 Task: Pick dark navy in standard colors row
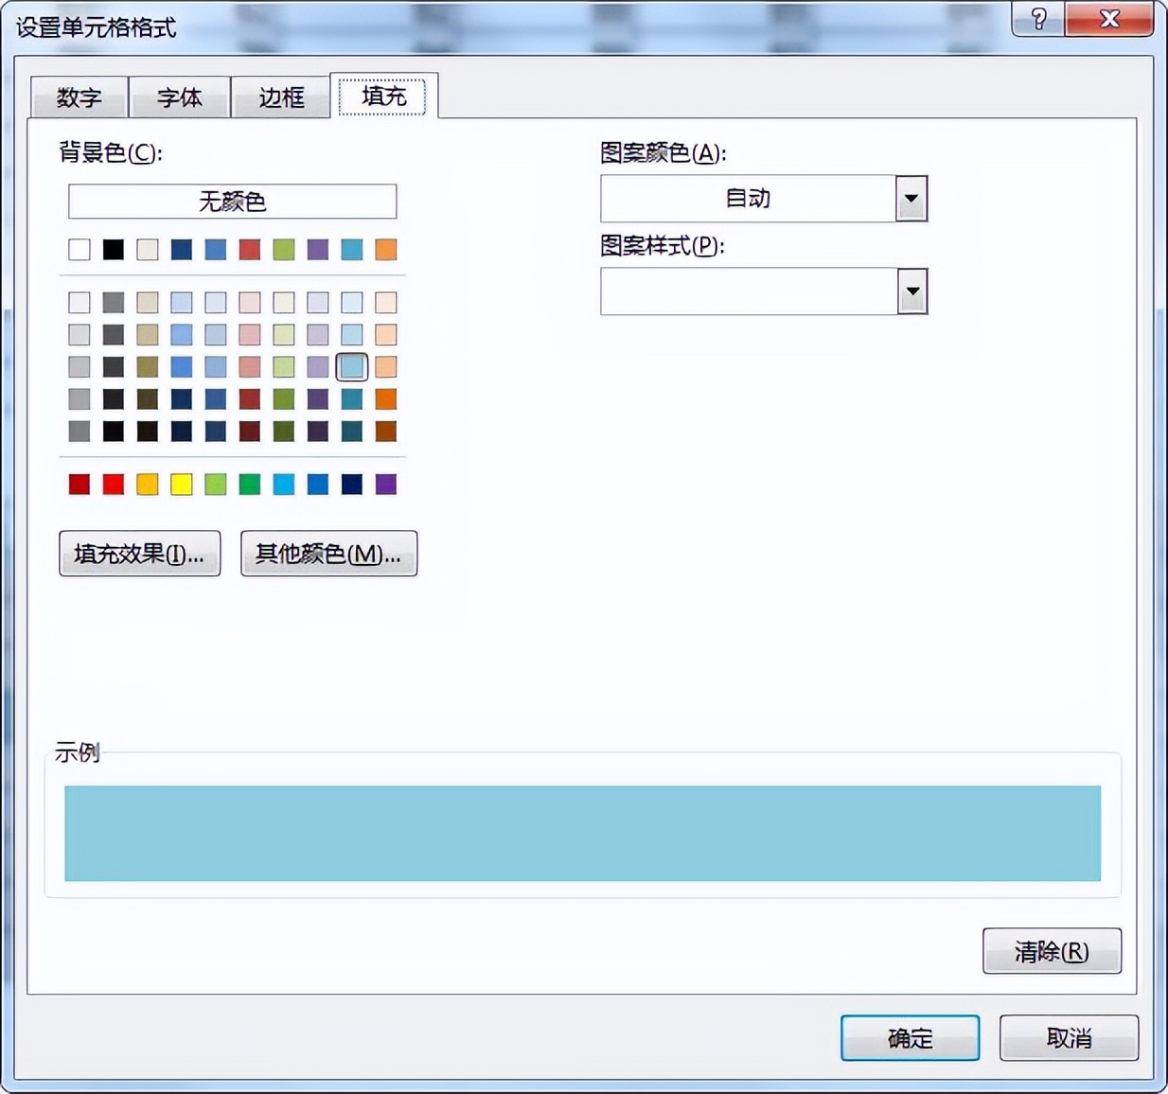pyautogui.click(x=352, y=485)
